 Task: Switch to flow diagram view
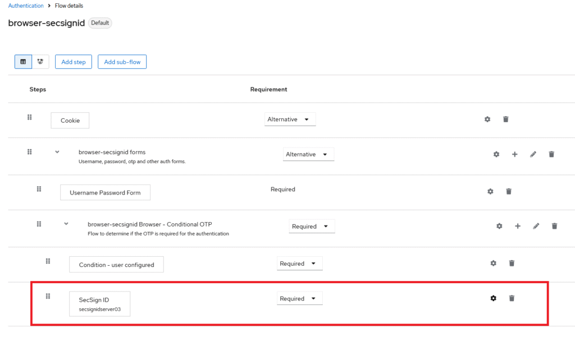(x=40, y=62)
